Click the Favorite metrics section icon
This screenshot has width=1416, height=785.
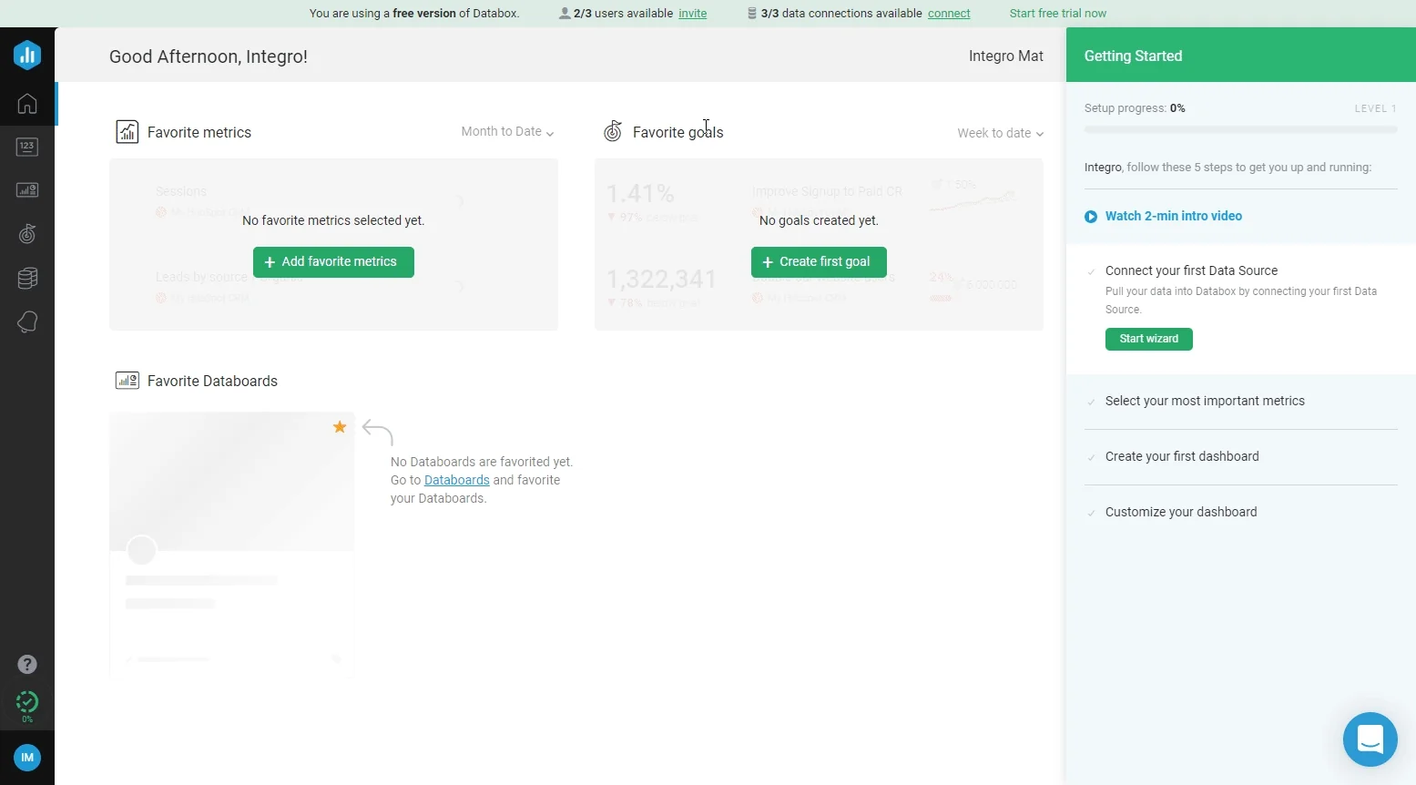click(127, 132)
